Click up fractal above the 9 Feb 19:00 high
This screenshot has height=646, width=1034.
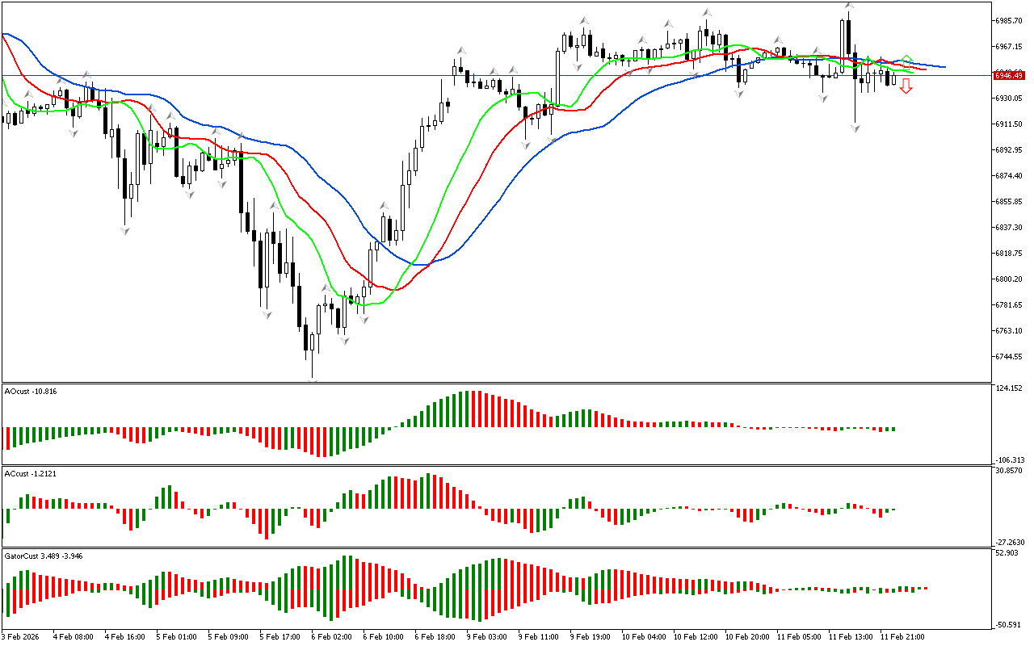[583, 20]
